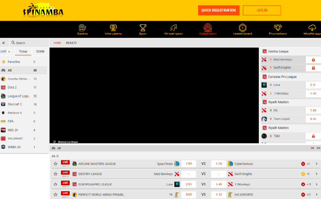Click locked odds for Mad Monkeys
The image size is (321, 199).
pyautogui.click(x=313, y=60)
